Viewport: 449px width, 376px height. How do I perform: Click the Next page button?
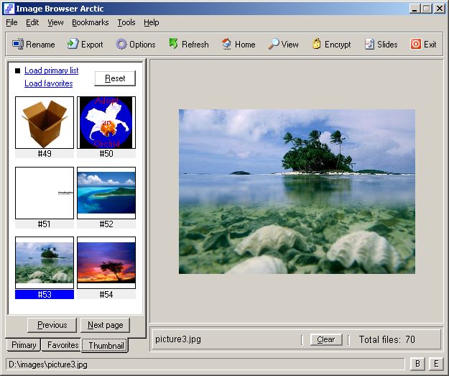pyautogui.click(x=105, y=325)
